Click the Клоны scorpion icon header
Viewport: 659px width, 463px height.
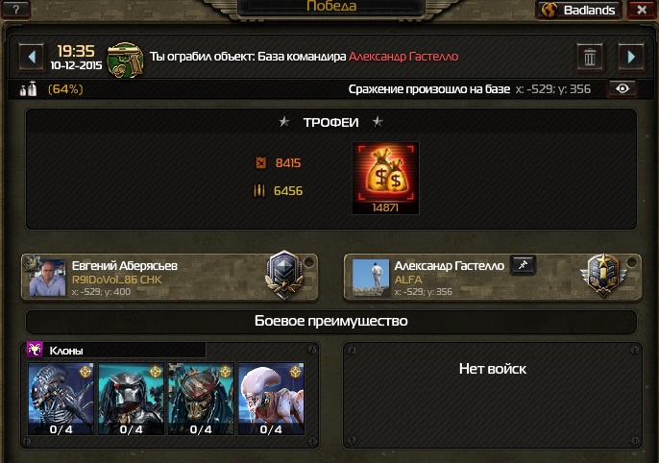coord(35,350)
